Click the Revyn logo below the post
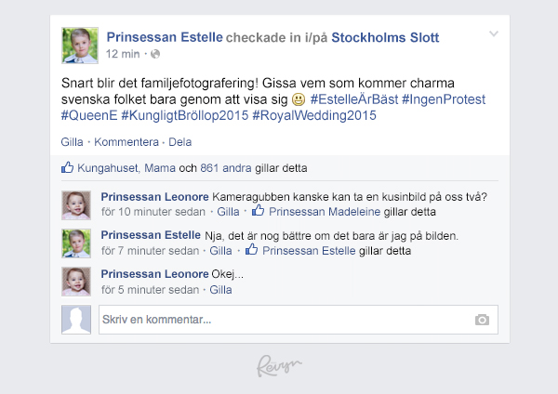558x394 pixels. [279, 366]
